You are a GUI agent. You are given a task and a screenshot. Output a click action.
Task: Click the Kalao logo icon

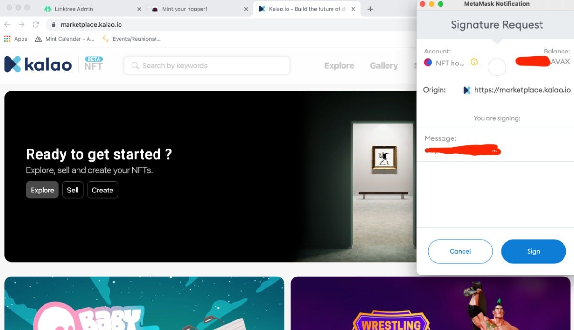pos(12,64)
